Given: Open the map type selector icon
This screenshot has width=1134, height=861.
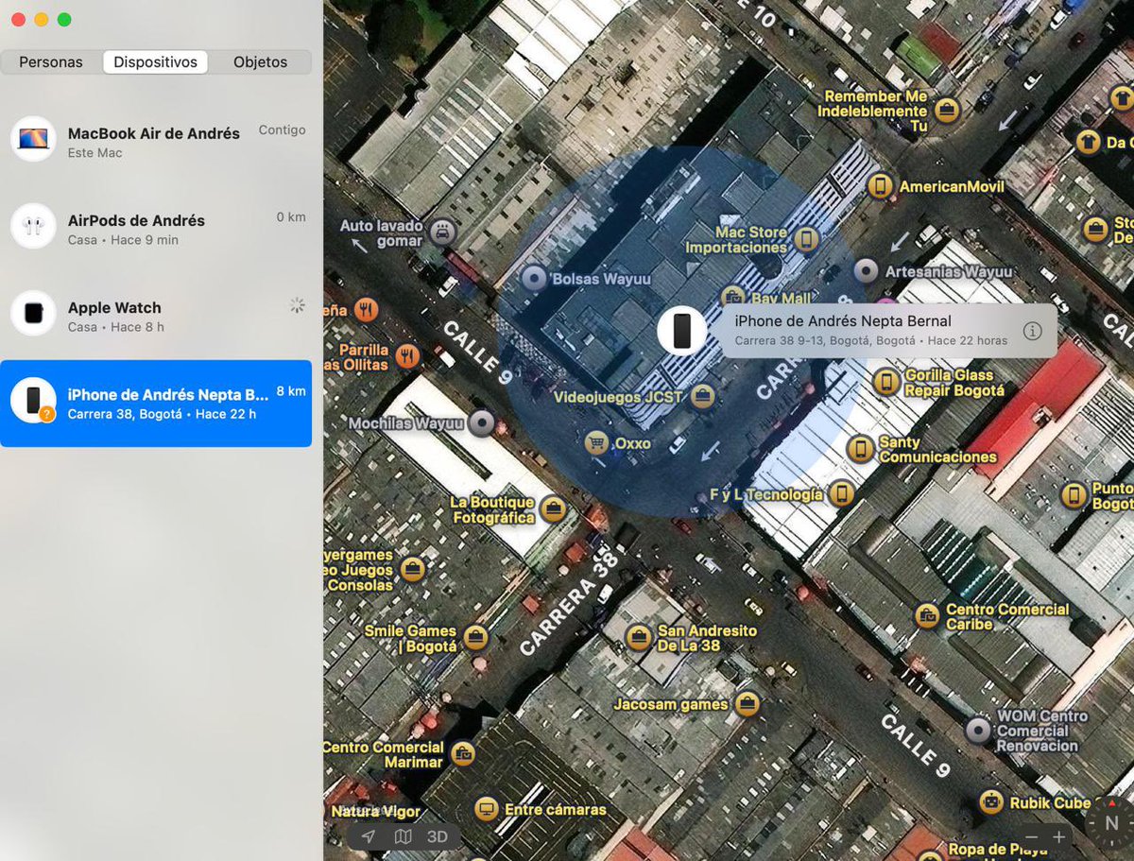Looking at the screenshot, I should [x=403, y=836].
